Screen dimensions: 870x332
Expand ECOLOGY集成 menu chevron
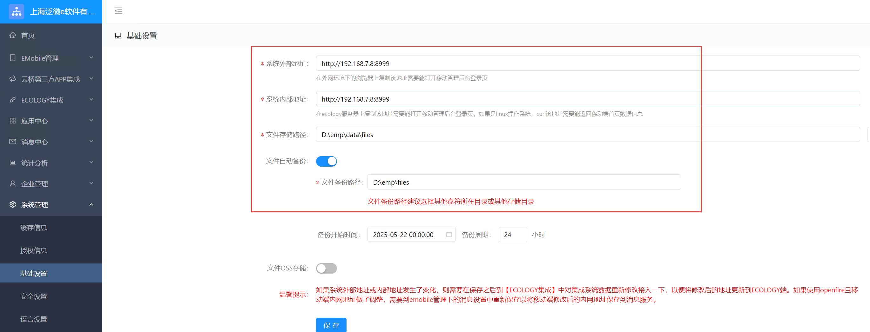(91, 100)
